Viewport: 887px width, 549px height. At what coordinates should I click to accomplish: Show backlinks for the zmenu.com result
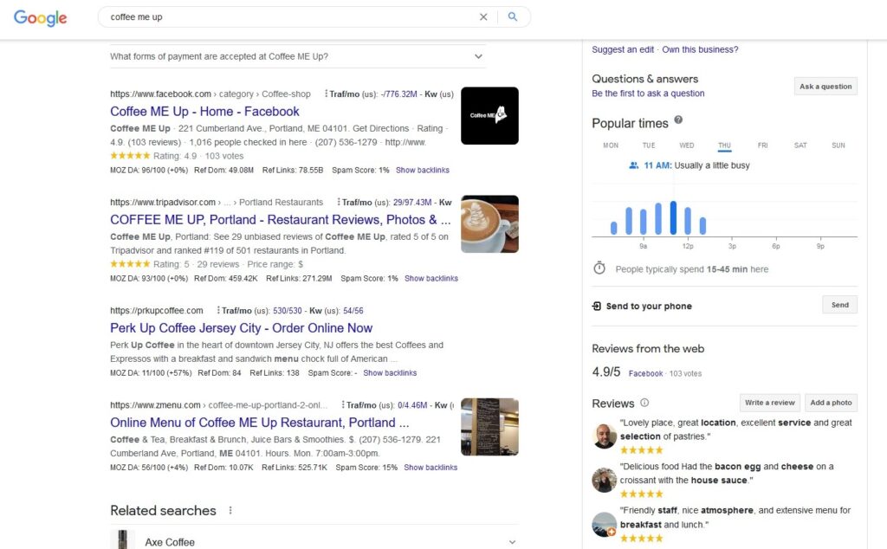tap(431, 467)
